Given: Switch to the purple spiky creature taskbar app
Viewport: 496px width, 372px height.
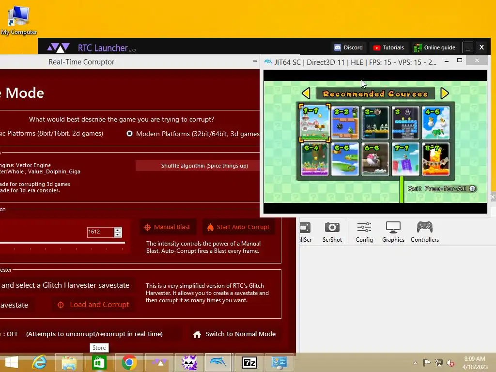Looking at the screenshot, I should coord(189,362).
